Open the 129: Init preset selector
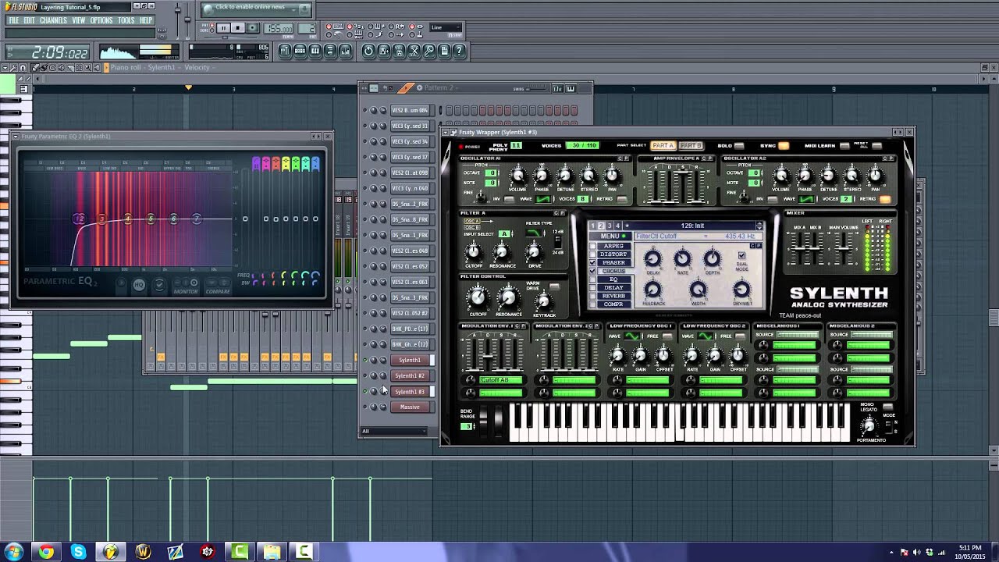Image resolution: width=999 pixels, height=562 pixels. click(x=692, y=226)
